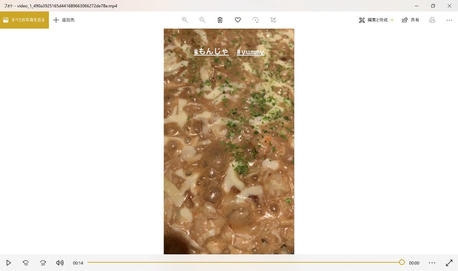Select the crop tool icon

[x=273, y=20]
